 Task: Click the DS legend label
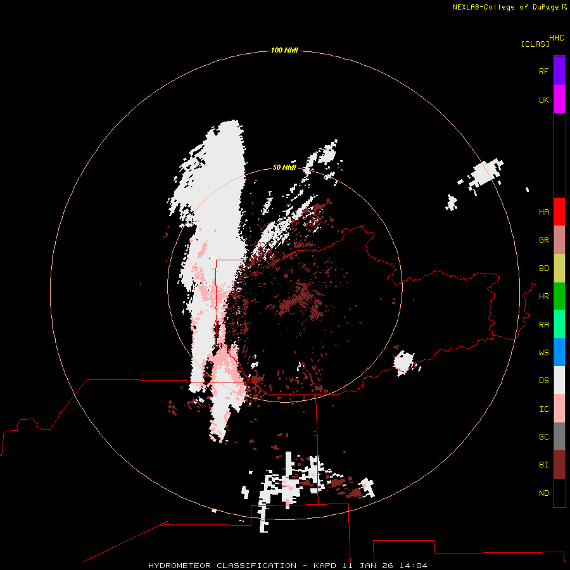point(543,381)
